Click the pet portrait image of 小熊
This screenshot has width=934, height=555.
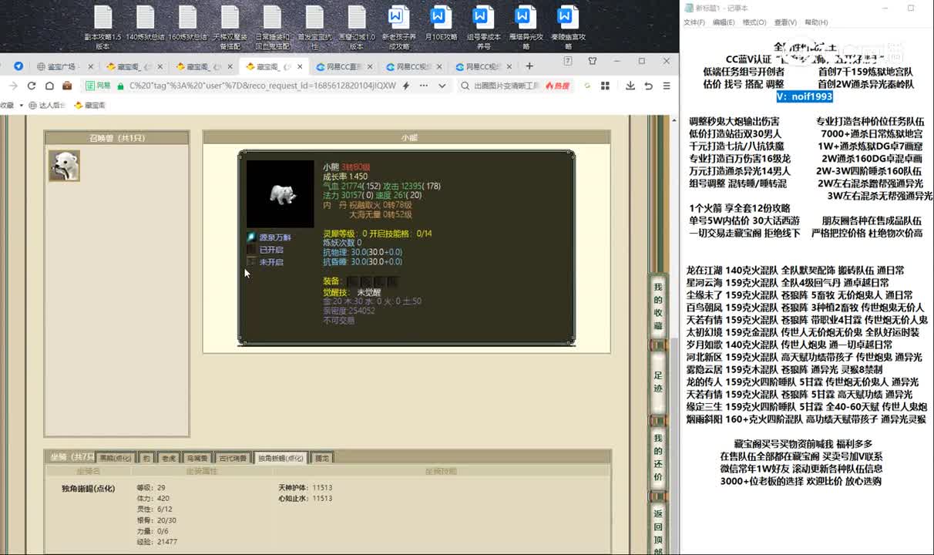coord(280,194)
